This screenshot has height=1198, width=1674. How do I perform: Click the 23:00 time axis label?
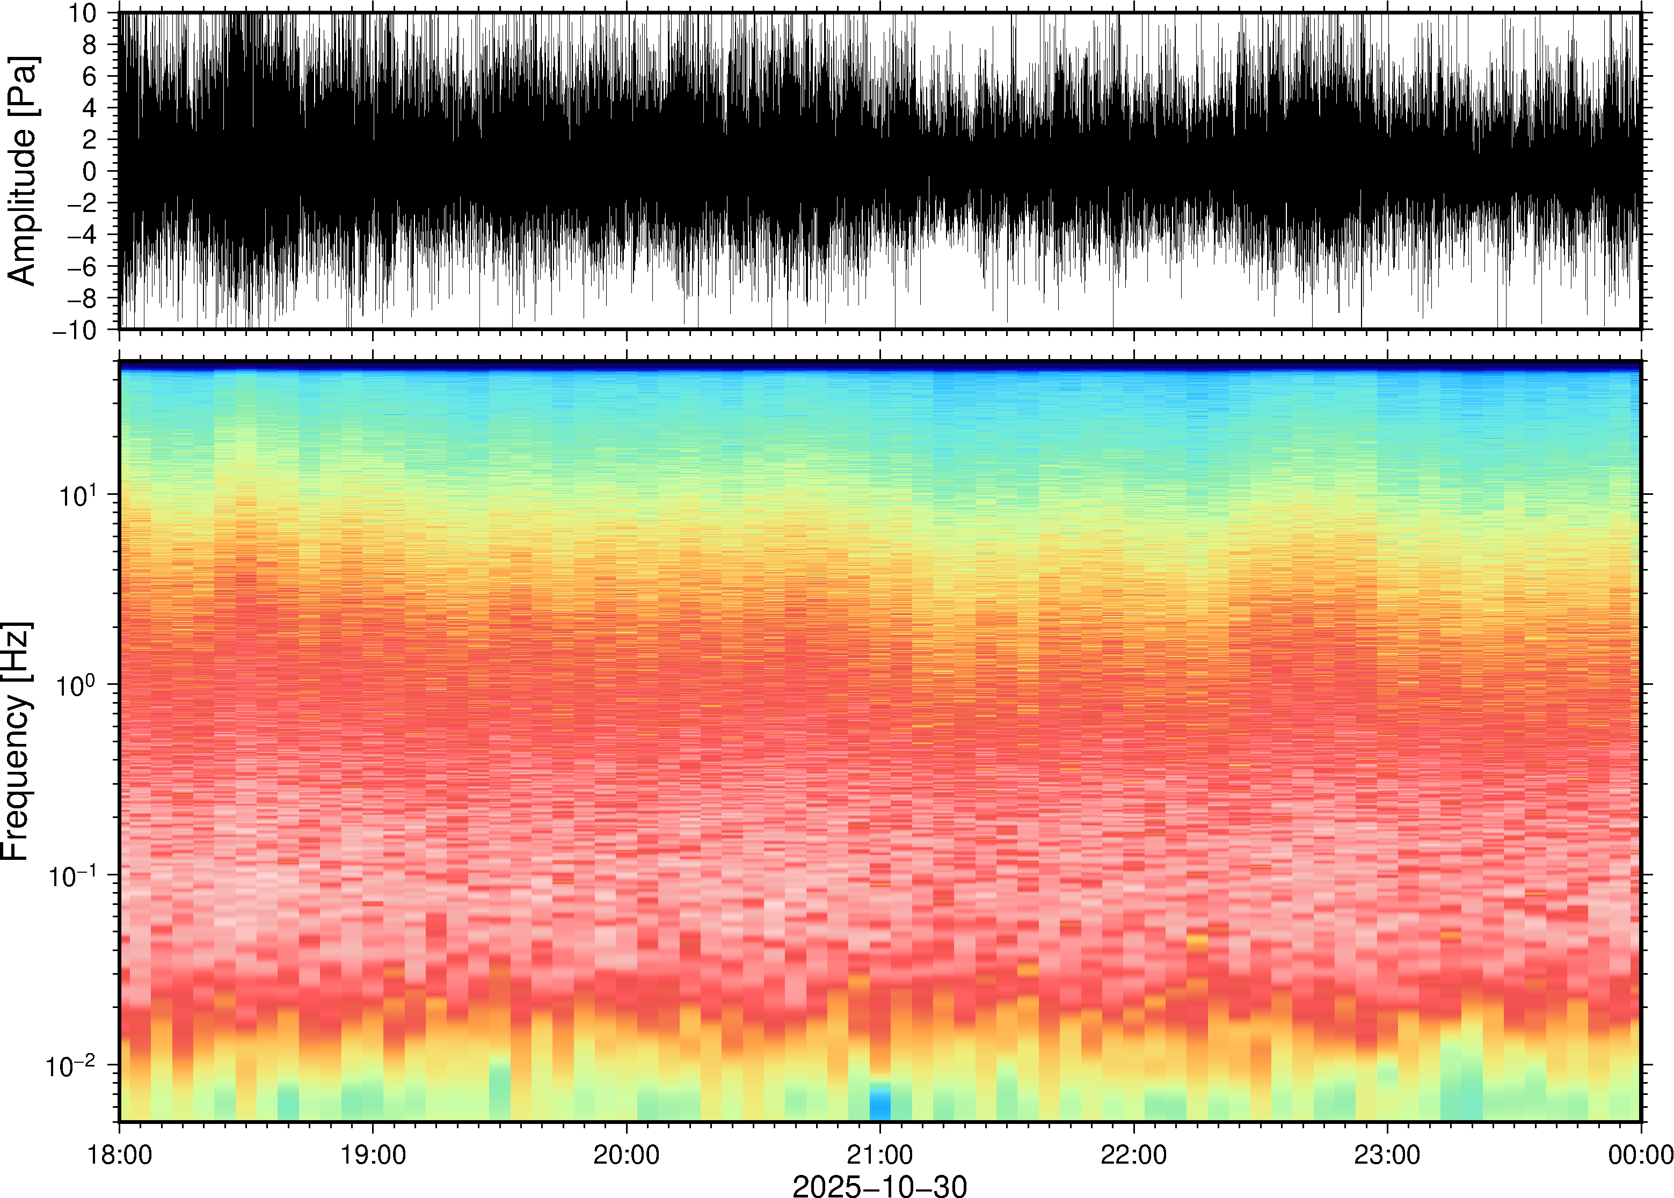coord(1386,1155)
